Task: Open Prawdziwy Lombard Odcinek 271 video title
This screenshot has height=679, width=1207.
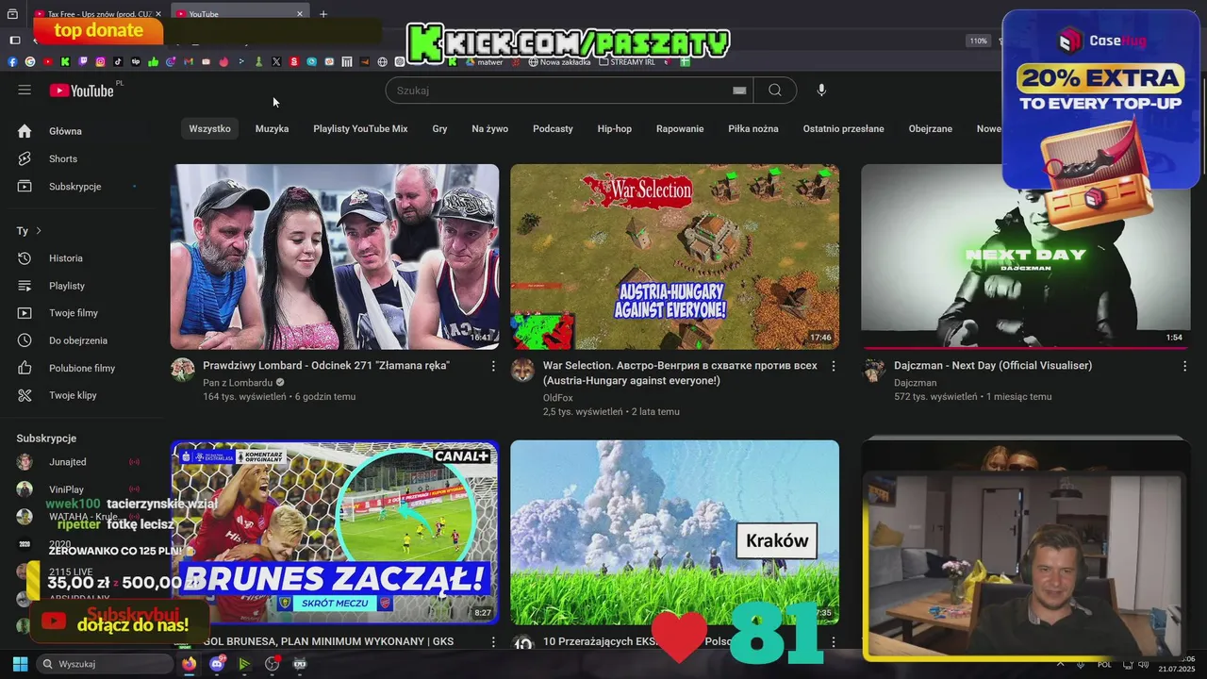Action: coord(326,365)
